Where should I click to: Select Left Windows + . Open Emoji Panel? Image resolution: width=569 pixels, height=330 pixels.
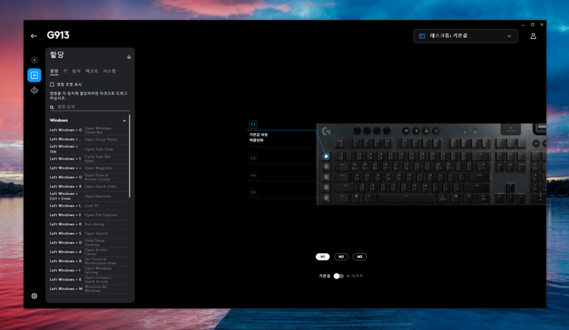88,140
